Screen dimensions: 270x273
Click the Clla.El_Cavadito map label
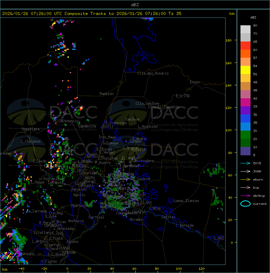click(164, 107)
